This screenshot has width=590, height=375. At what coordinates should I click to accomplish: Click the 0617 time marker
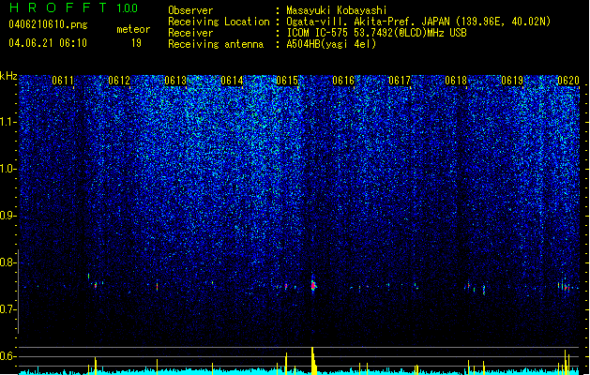[x=400, y=80]
